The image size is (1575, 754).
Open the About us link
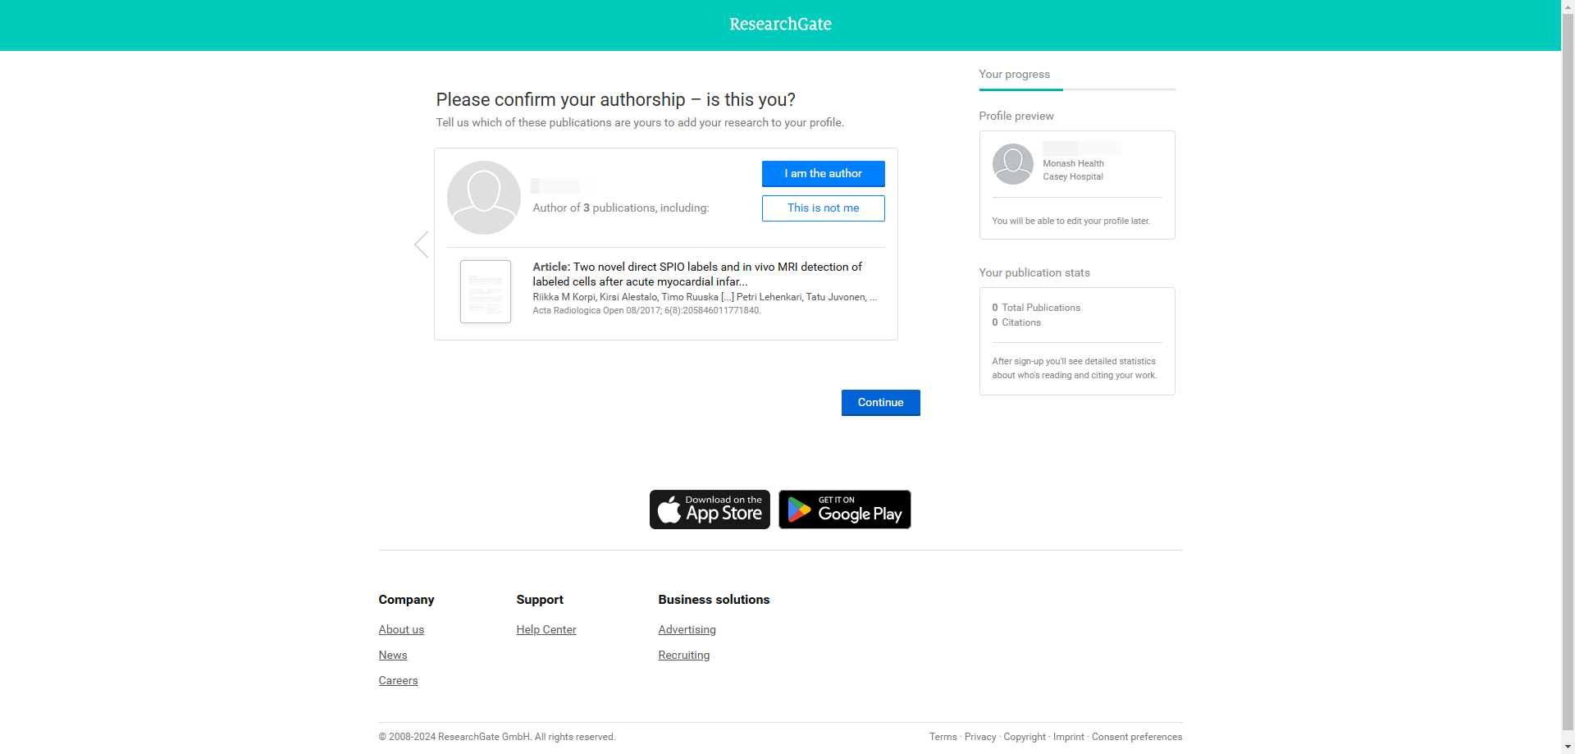coord(401,629)
